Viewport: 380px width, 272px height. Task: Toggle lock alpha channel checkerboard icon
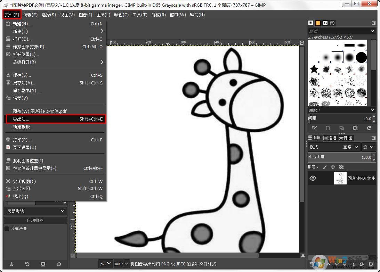coord(341,167)
